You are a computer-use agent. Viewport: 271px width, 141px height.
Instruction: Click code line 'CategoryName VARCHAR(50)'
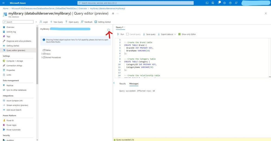tap(140, 67)
